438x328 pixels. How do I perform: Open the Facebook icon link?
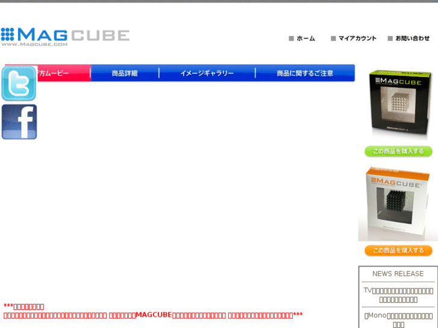[x=19, y=122]
